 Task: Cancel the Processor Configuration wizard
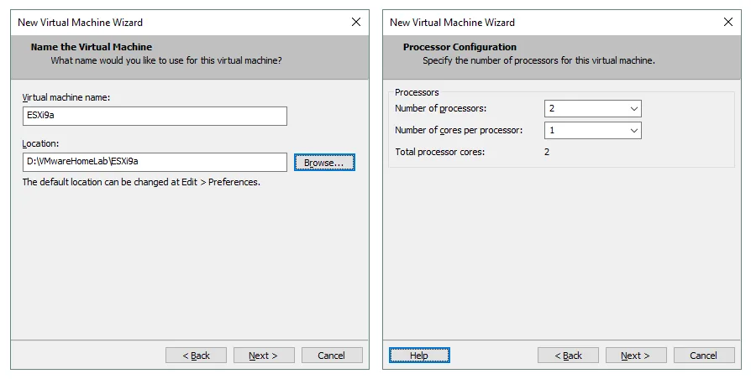click(x=704, y=356)
